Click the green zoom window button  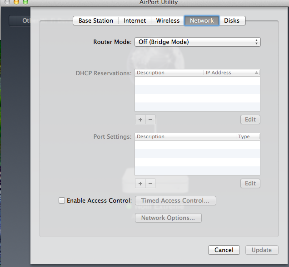25,2
